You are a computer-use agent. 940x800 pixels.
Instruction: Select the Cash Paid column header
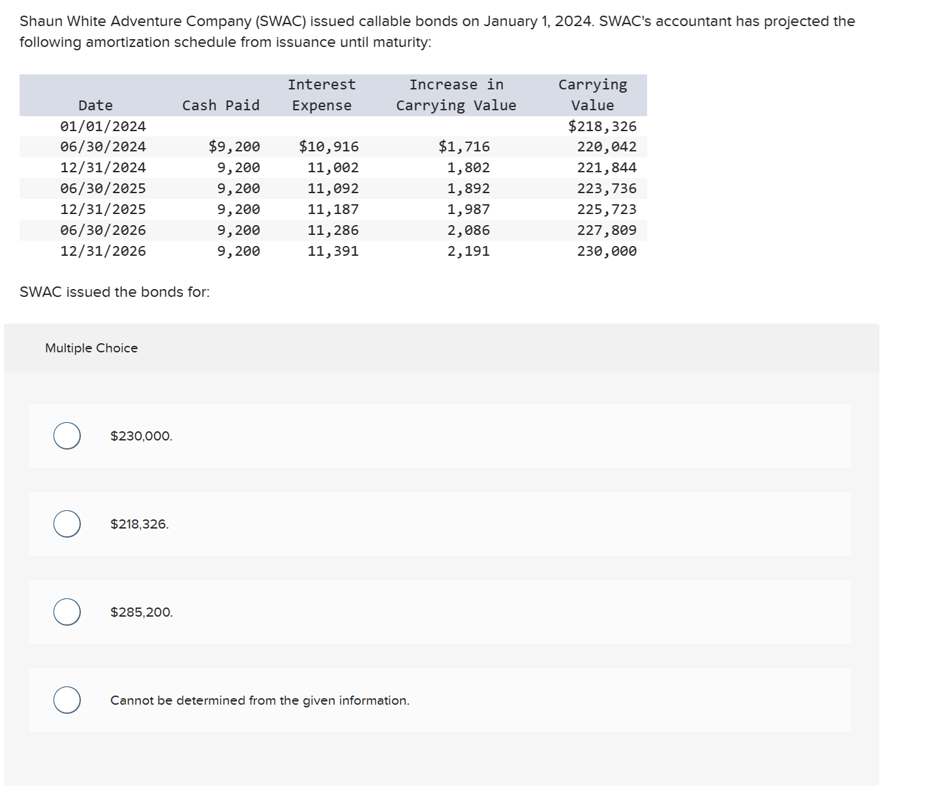point(220,105)
